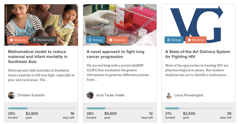Click the 21% funded progress bar
This screenshot has width=238, height=124.
pyautogui.click(x=198, y=108)
